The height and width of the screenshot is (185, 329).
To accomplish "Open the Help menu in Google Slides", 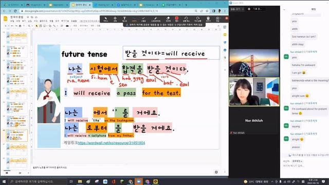I will coord(74,21).
